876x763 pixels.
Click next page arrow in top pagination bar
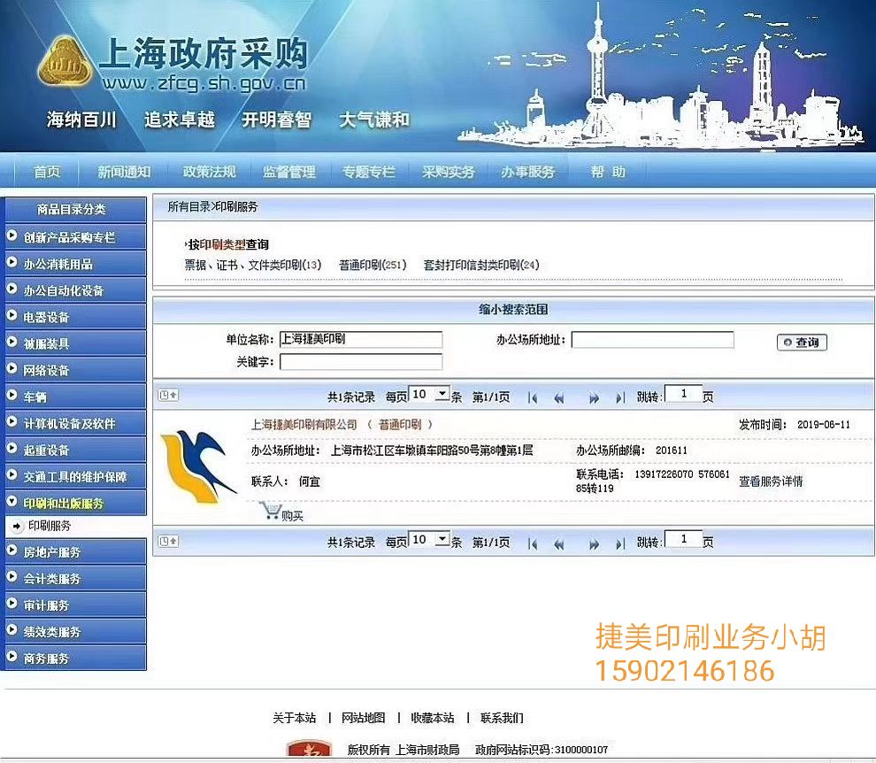click(x=595, y=397)
